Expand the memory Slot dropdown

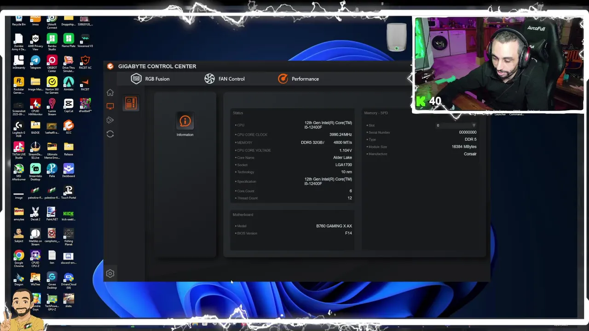click(456, 125)
